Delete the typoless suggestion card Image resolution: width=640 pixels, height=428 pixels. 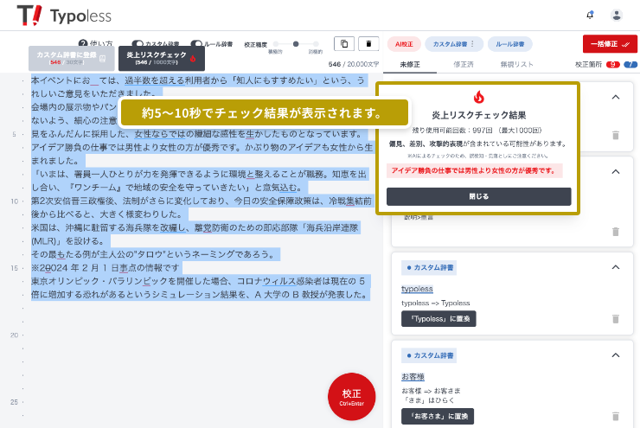pos(616,319)
